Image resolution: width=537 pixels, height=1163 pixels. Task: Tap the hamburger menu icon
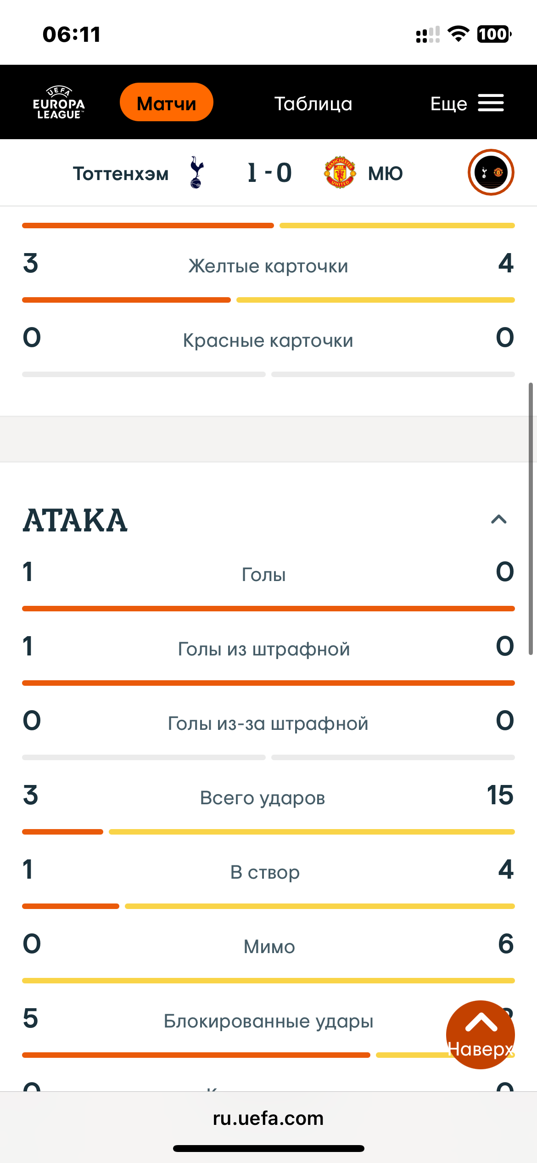point(491,103)
